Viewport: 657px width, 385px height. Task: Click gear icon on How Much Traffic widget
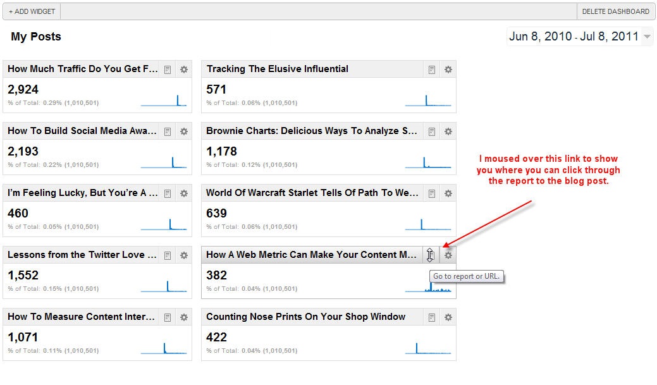pyautogui.click(x=184, y=70)
